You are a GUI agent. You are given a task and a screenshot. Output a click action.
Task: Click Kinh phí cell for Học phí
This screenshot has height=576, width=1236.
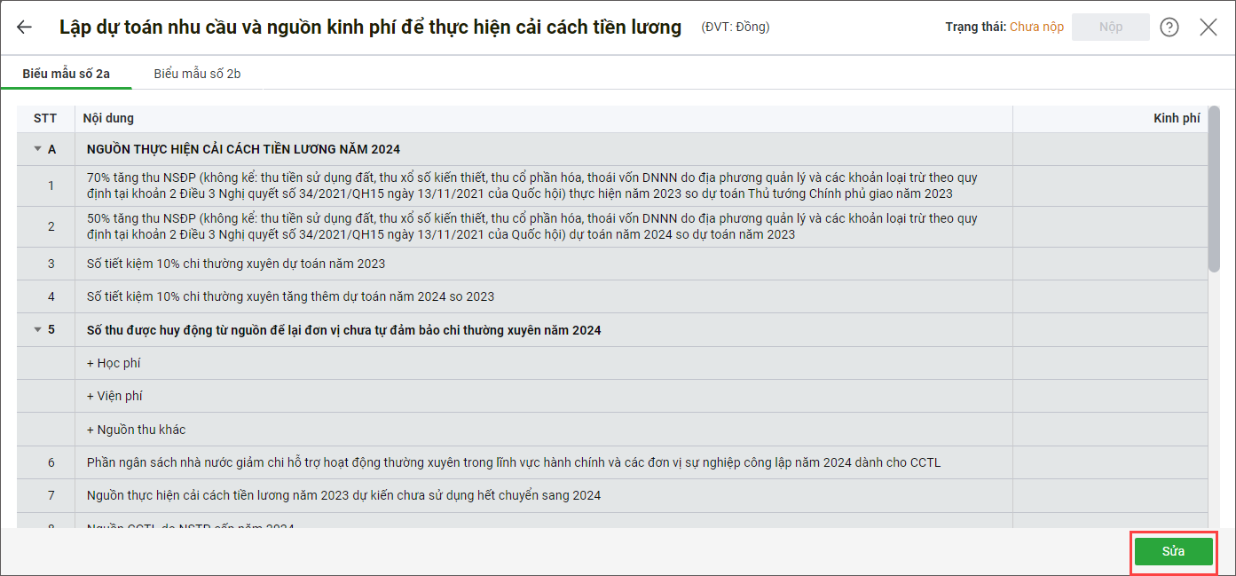1109,363
